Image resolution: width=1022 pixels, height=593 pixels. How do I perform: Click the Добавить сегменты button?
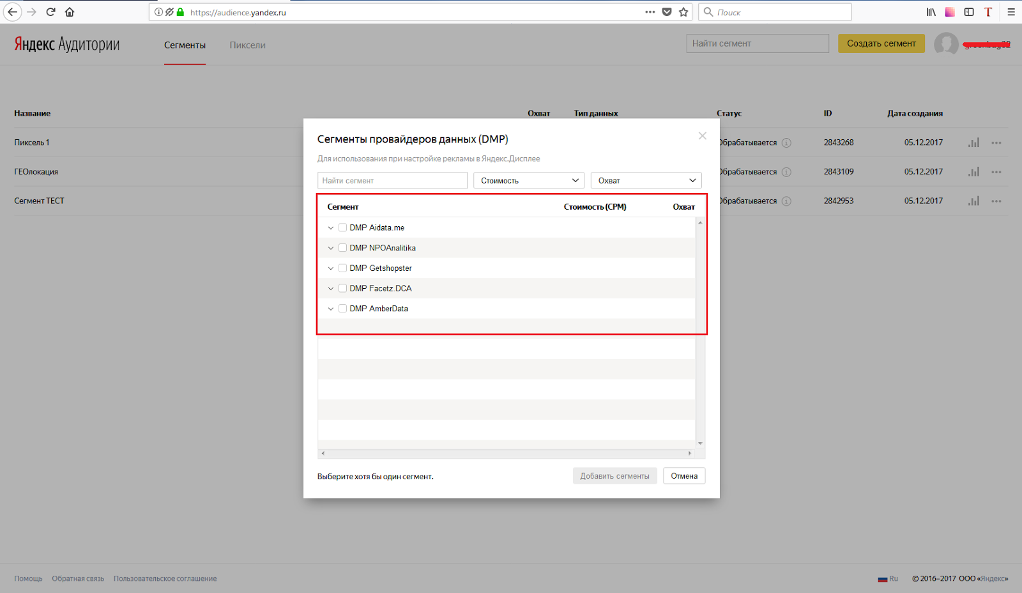(x=614, y=476)
